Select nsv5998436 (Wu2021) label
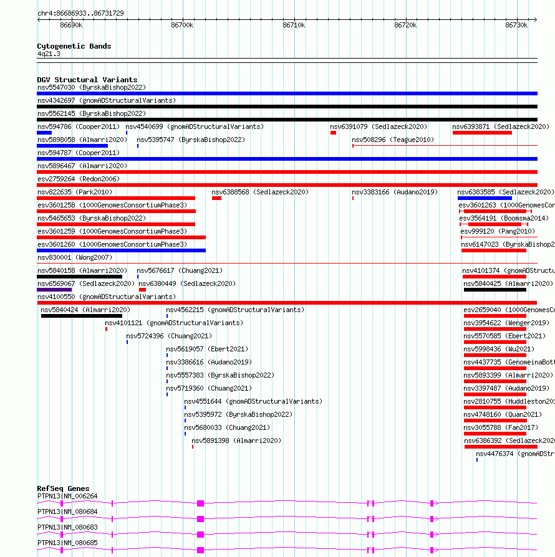 tap(499, 350)
